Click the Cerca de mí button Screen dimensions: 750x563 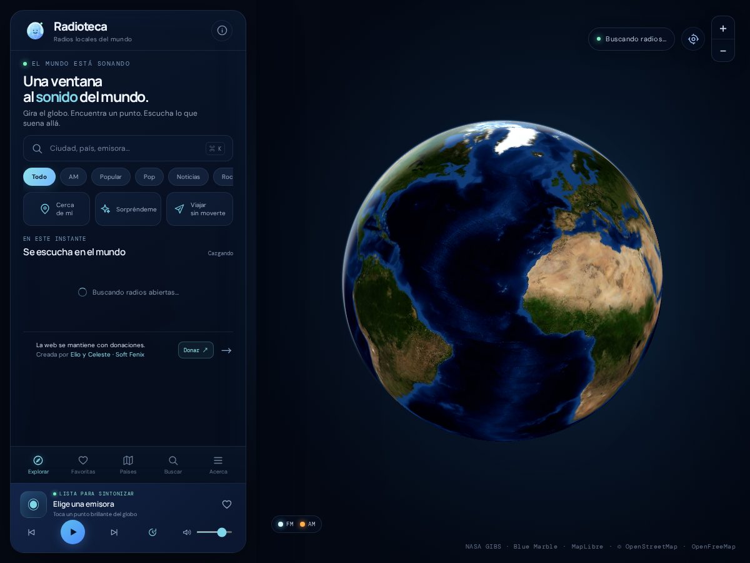(x=56, y=209)
